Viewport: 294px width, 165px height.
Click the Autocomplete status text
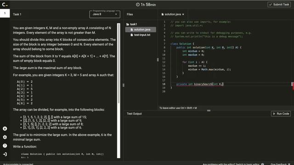[x=18, y=164]
